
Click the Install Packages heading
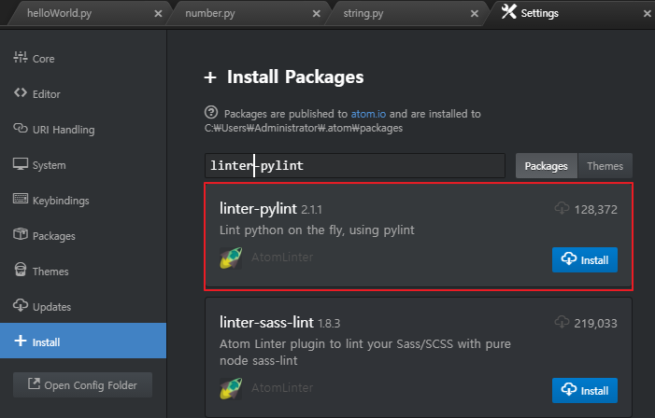tap(295, 77)
